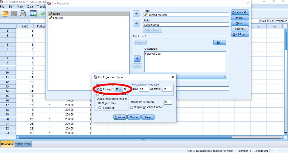Click the Categorical... button

pos(240,12)
